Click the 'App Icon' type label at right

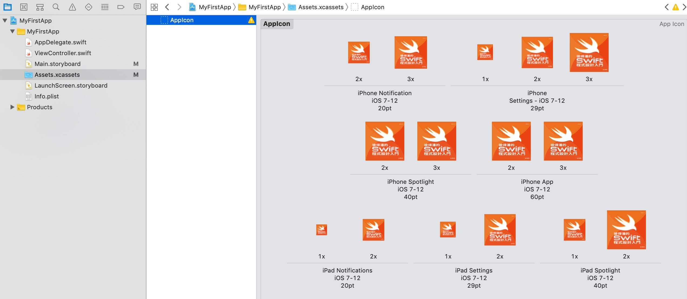tap(672, 24)
